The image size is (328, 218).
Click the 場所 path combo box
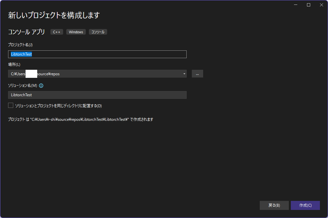coord(97,74)
